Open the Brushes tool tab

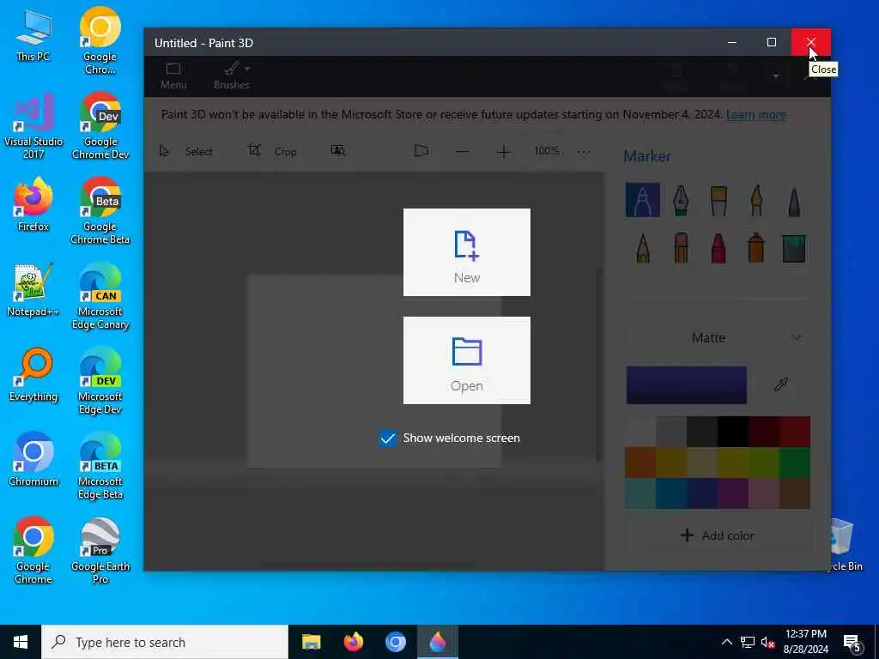pos(231,76)
